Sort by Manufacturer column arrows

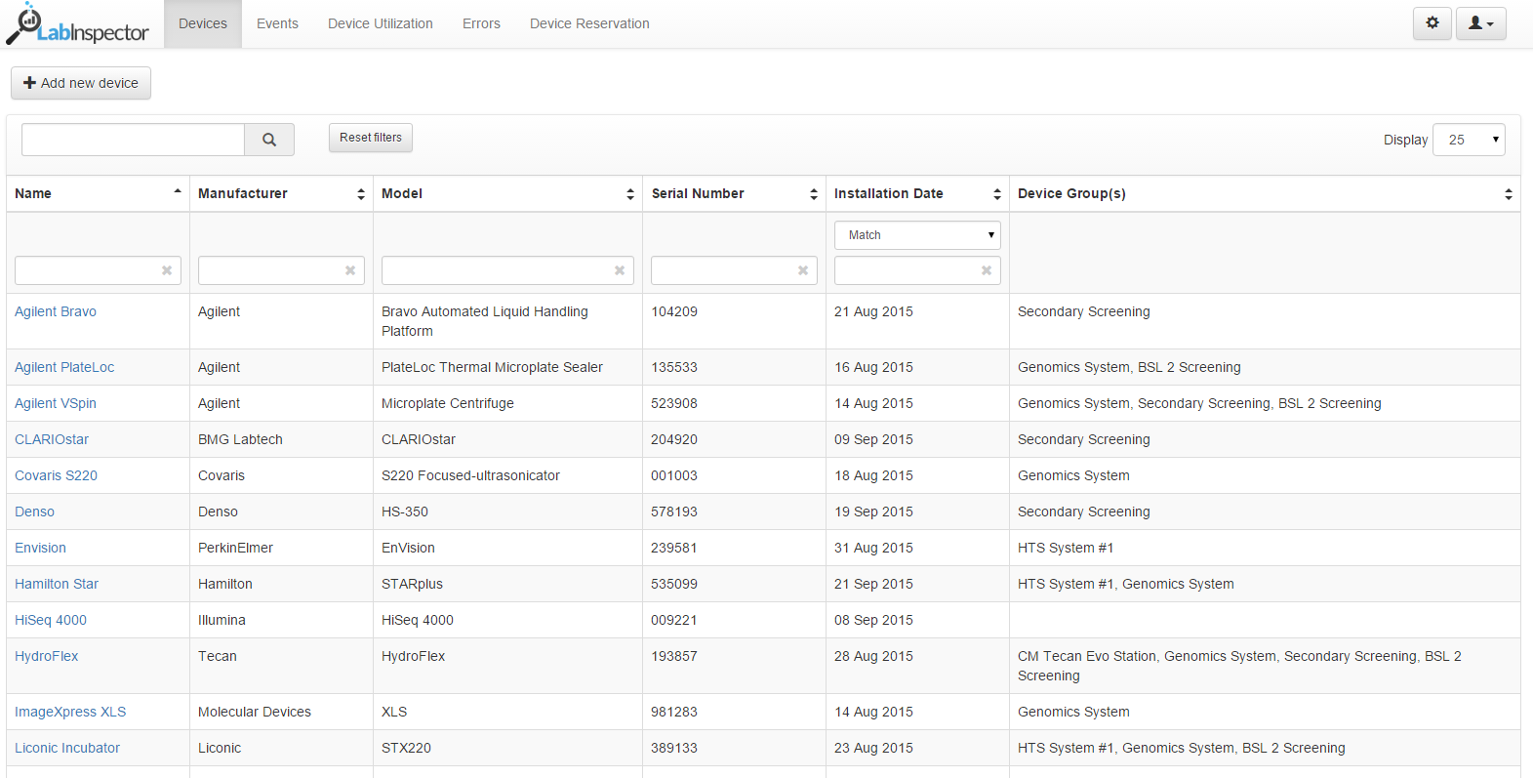pyautogui.click(x=361, y=194)
